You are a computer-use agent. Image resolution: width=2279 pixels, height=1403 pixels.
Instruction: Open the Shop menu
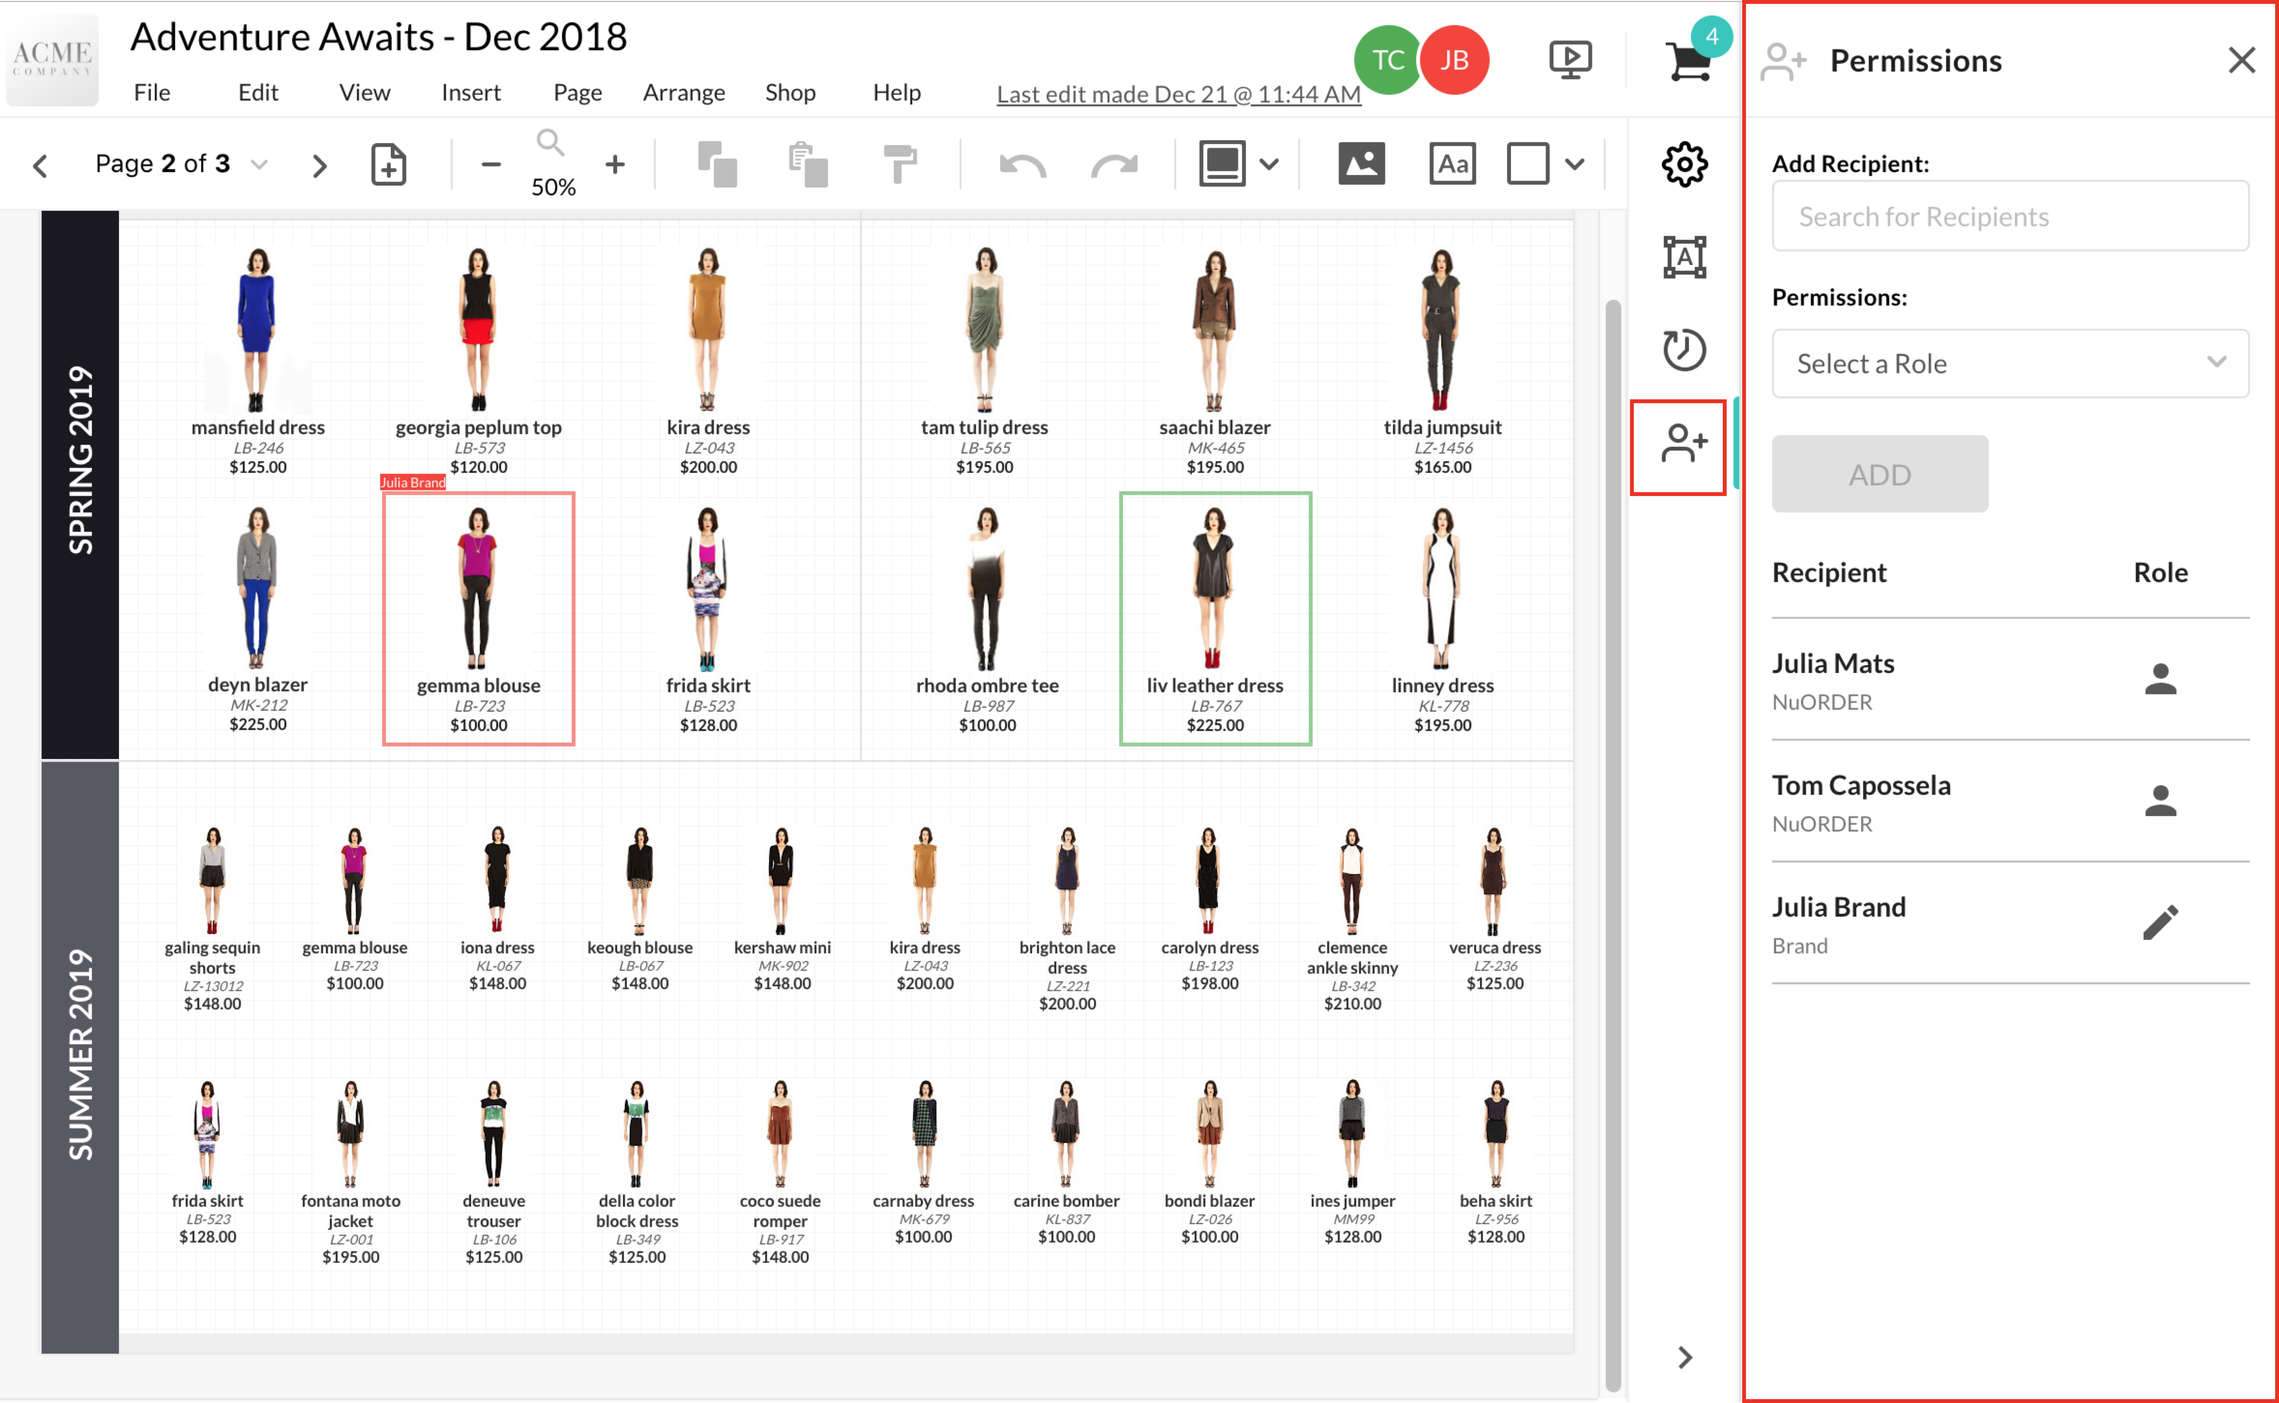790,93
